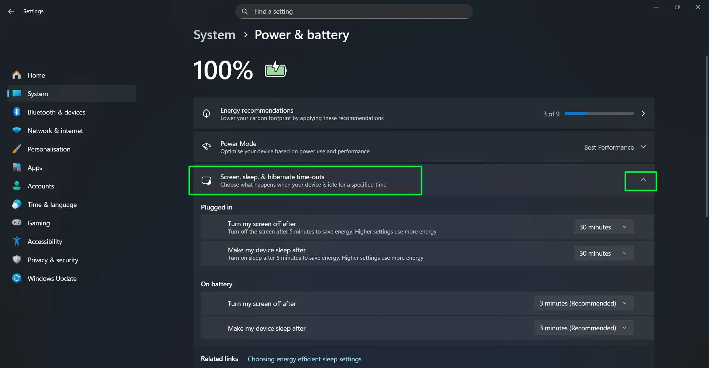Open plugged-in device sleep time dropdown
Image resolution: width=709 pixels, height=368 pixels.
click(603, 253)
